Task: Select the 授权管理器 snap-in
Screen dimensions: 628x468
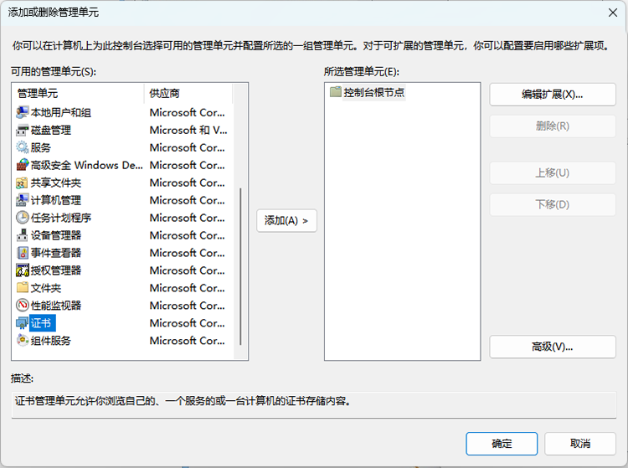Action: 55,270
